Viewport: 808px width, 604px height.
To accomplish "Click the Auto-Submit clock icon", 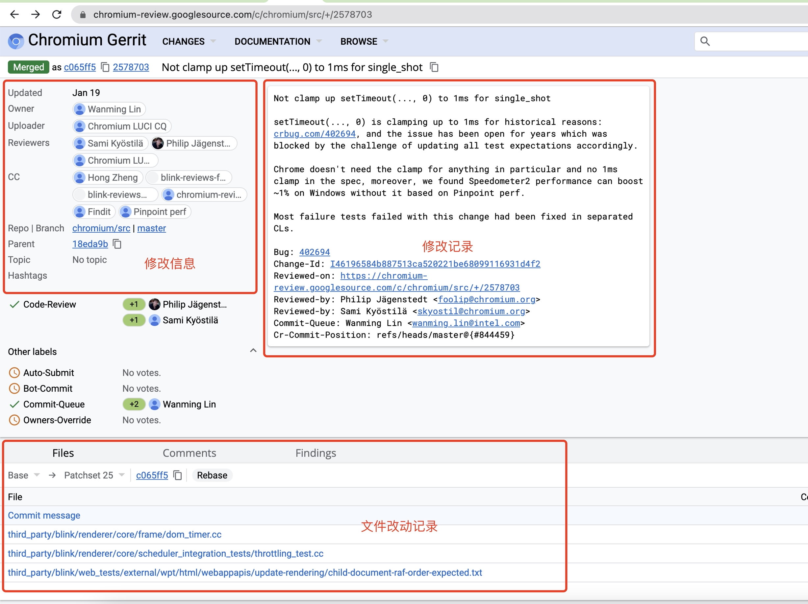I will (x=14, y=373).
